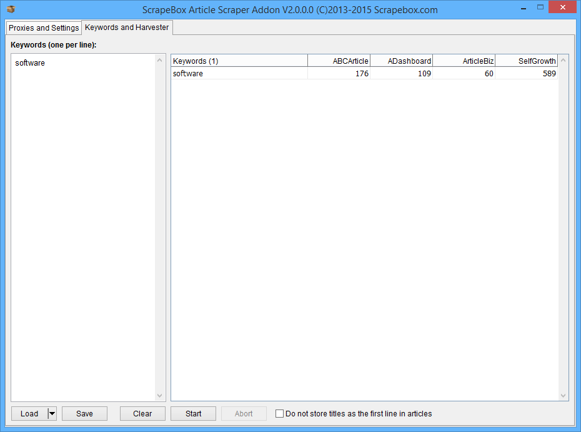Click the ADashboard column header
Viewport: 581px width, 432px height.
tap(401, 61)
